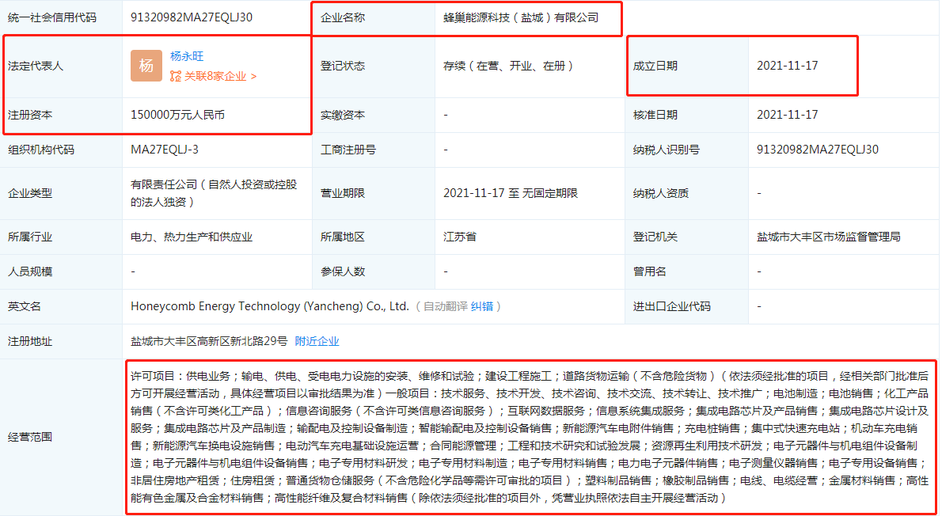Click the industry value 电力、热力生产和供应业

[192, 237]
